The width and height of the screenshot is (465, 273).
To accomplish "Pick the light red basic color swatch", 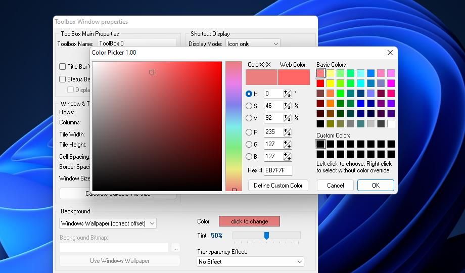I will pyautogui.click(x=320, y=73).
